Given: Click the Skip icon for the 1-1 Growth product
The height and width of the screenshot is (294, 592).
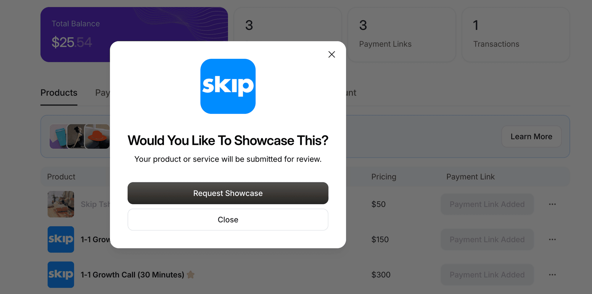Looking at the screenshot, I should click(x=61, y=239).
